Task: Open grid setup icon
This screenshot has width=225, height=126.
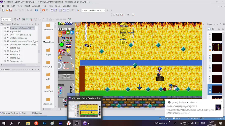Action: [x=24, y=19]
